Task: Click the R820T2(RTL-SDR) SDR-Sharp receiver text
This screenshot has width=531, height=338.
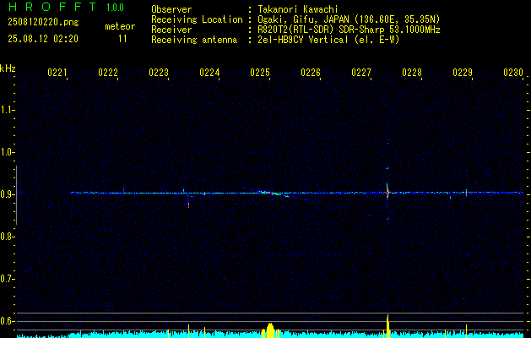Action: pos(349,30)
